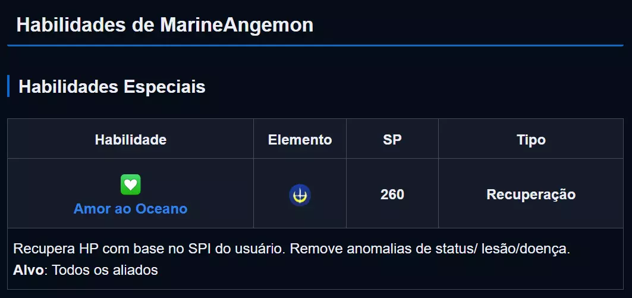
Task: Click the Habilidades de MarineAngemon page title
Action: (165, 25)
